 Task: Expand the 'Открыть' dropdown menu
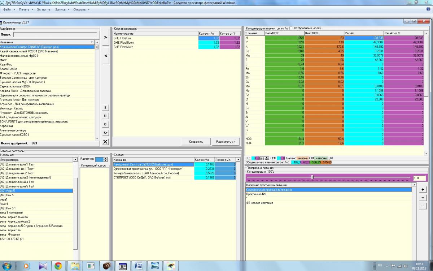pyautogui.click(x=81, y=9)
